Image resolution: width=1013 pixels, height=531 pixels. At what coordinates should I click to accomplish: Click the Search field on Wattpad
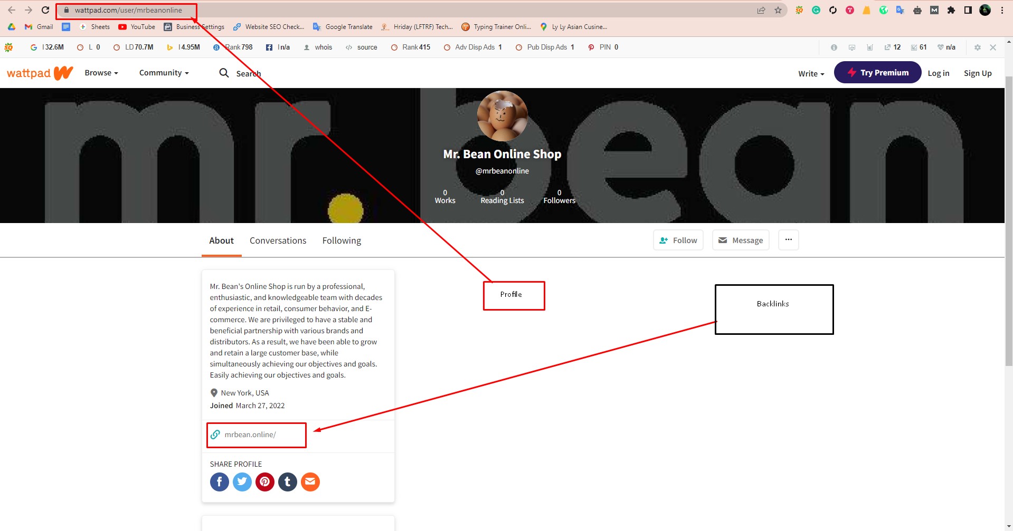(240, 73)
